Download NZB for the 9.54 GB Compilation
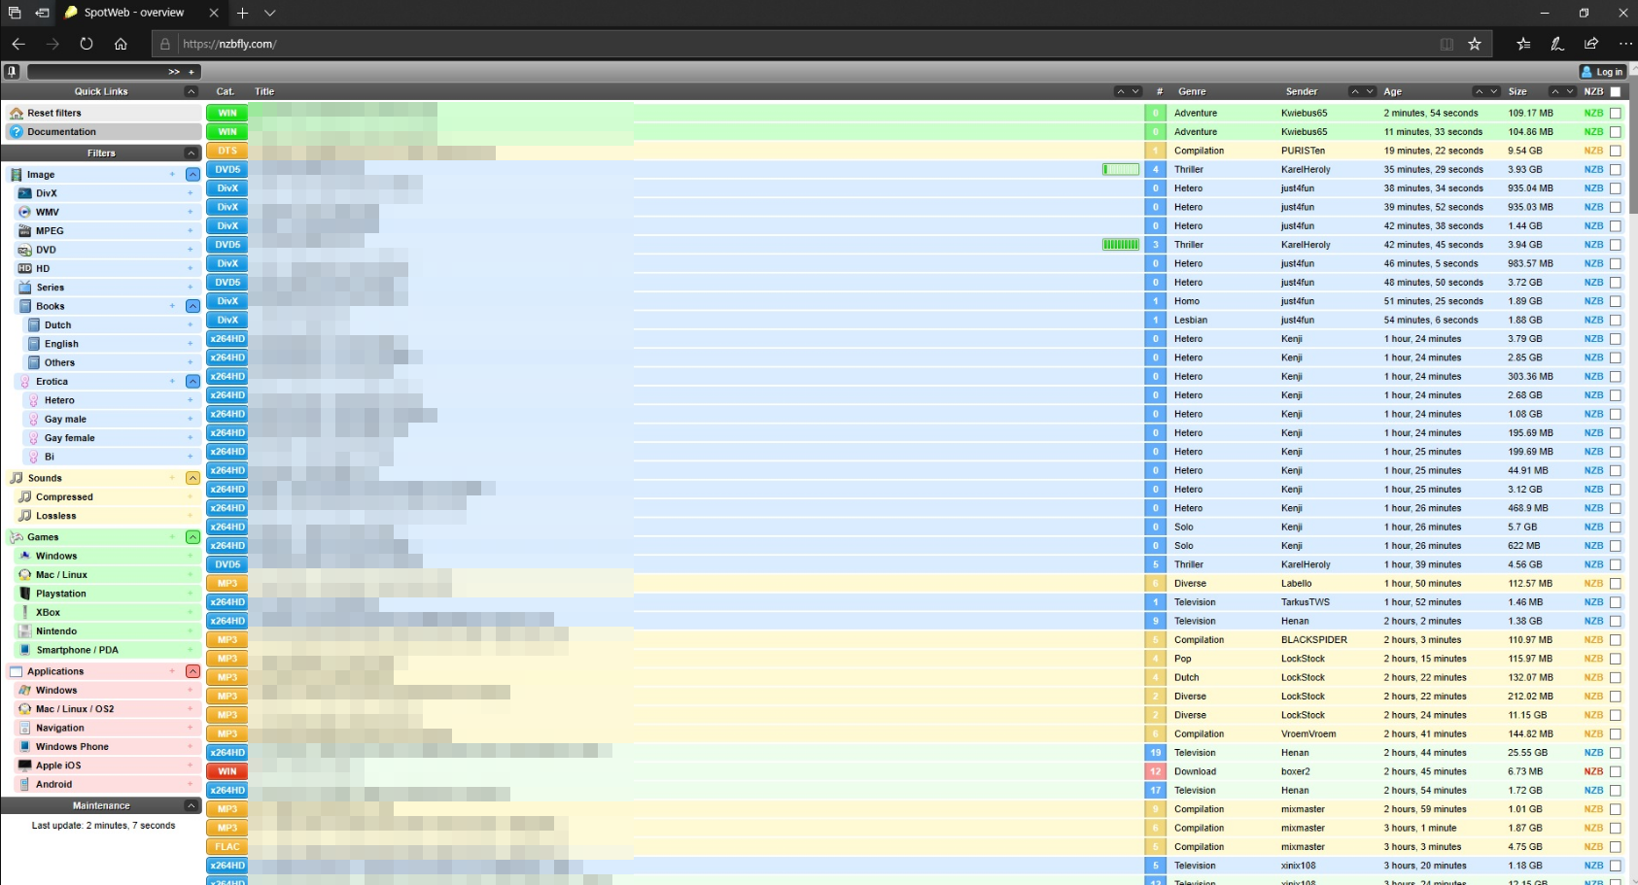Screen dimensions: 1638x885 pyautogui.click(x=1593, y=152)
